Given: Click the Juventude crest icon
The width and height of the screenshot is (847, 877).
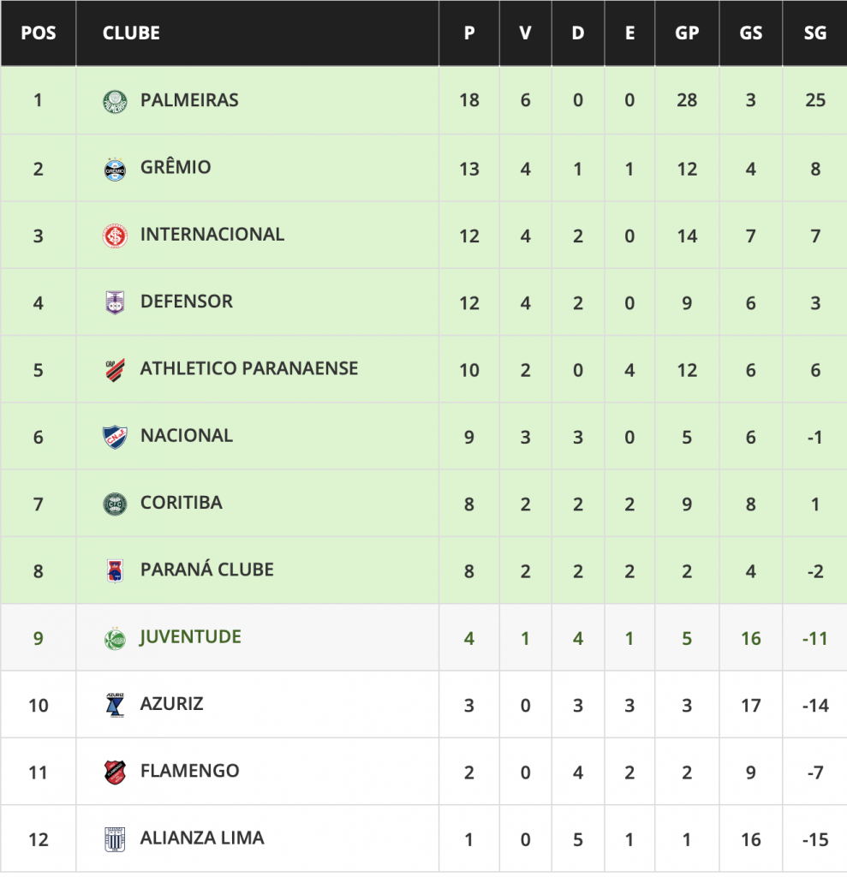Looking at the screenshot, I should pyautogui.click(x=114, y=638).
